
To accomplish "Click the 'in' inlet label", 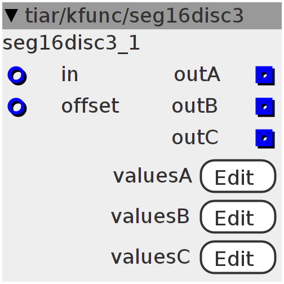I will tap(70, 74).
